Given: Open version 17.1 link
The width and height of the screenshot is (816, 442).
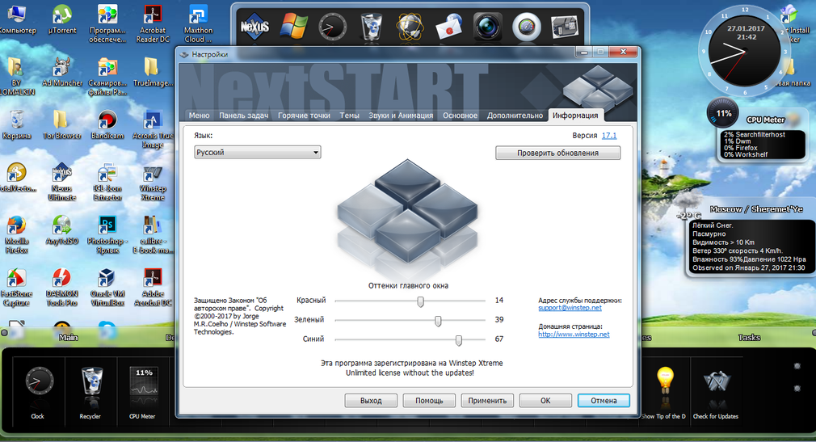Looking at the screenshot, I should [609, 136].
